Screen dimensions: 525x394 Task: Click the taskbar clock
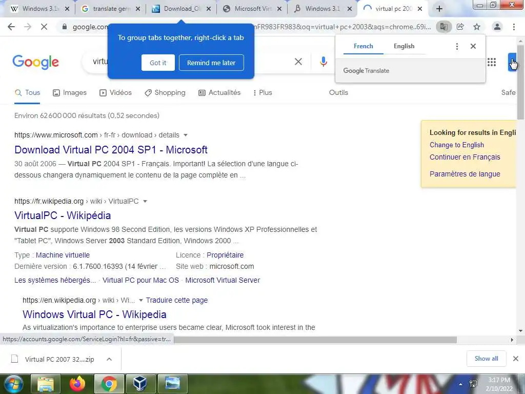pyautogui.click(x=499, y=384)
